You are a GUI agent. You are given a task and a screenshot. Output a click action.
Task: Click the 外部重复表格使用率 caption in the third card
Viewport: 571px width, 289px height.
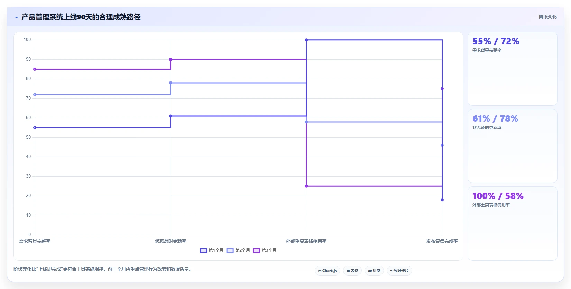[x=491, y=205]
